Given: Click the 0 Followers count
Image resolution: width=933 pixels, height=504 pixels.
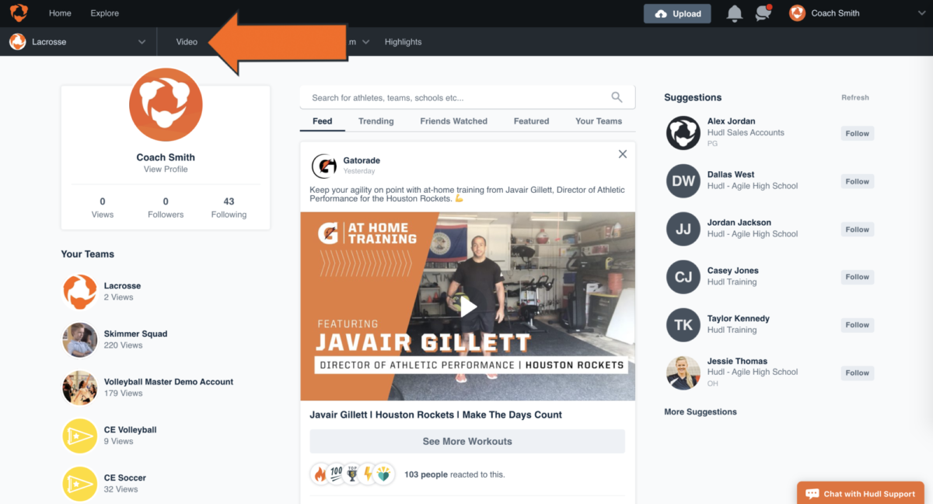Looking at the screenshot, I should point(166,208).
